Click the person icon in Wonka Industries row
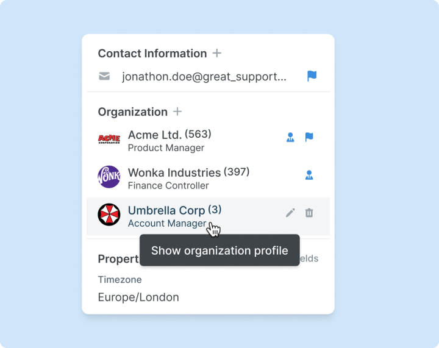 (309, 176)
